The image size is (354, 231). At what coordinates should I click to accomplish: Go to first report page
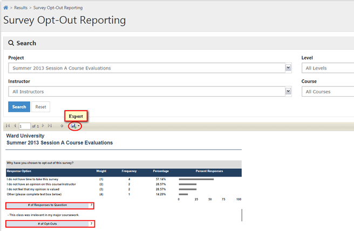coord(8,126)
